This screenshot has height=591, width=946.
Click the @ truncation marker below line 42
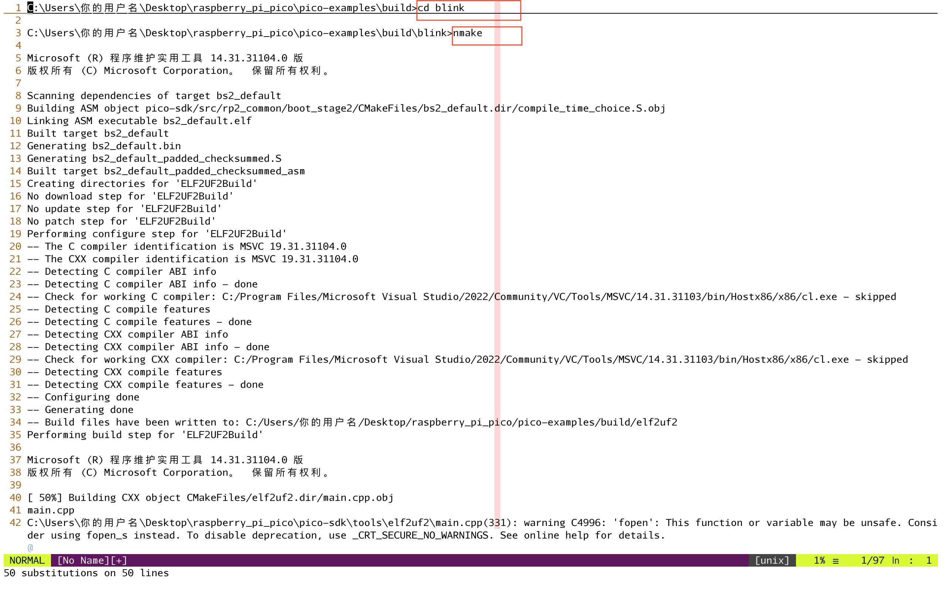(x=30, y=548)
